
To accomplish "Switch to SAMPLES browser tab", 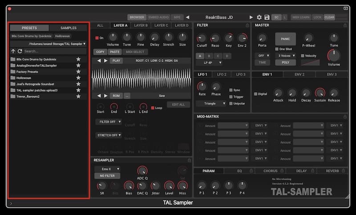I will [69, 28].
